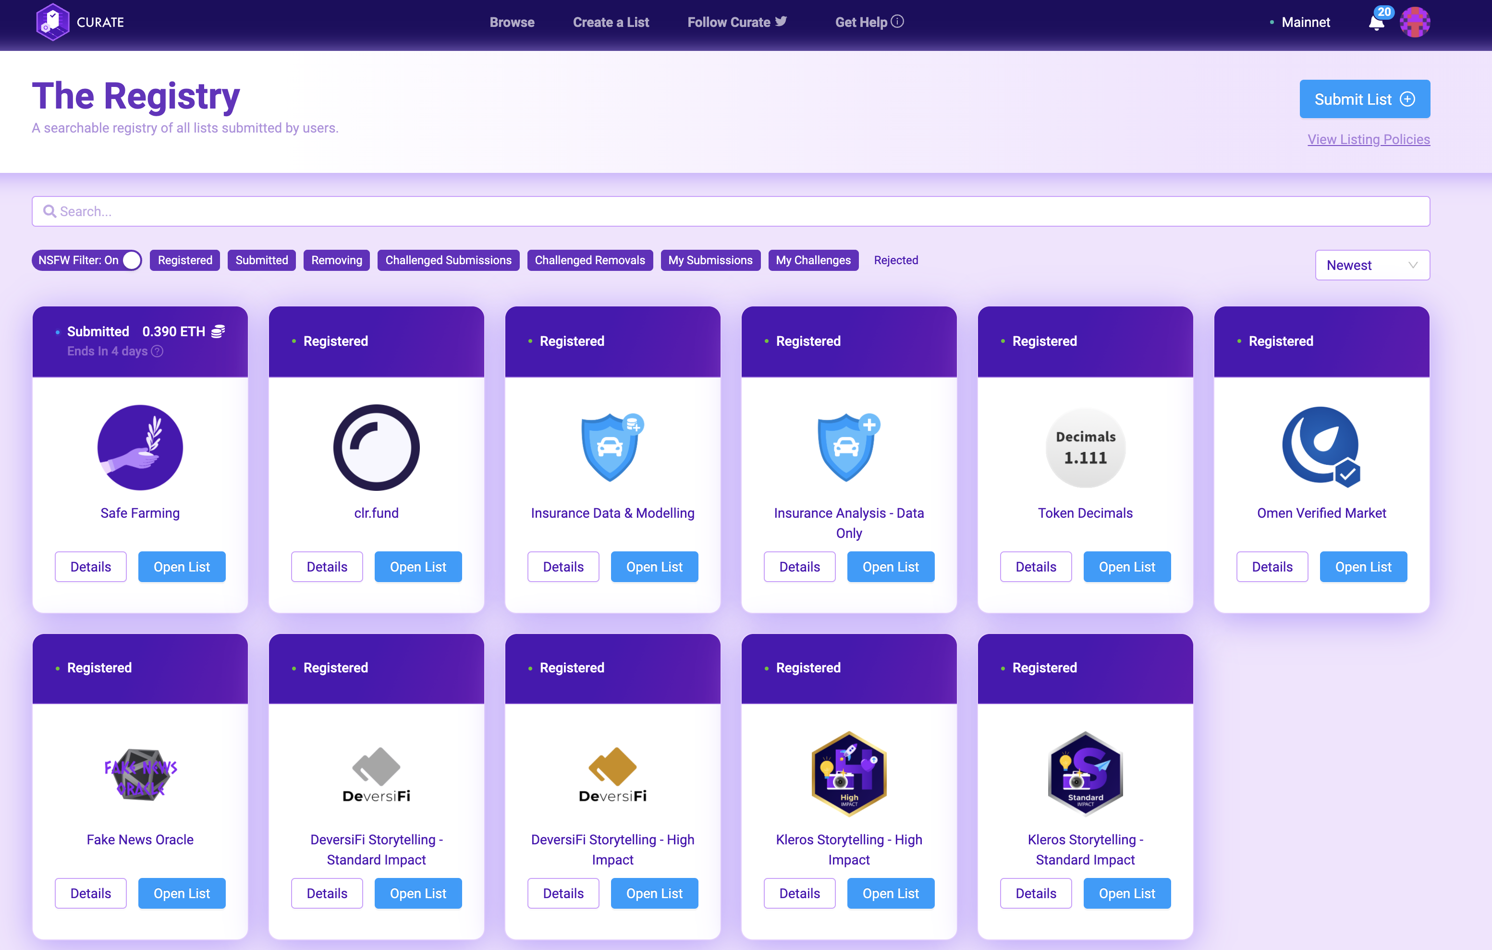The image size is (1492, 950).
Task: Expand the Newest sort dropdown
Action: [x=1372, y=265]
